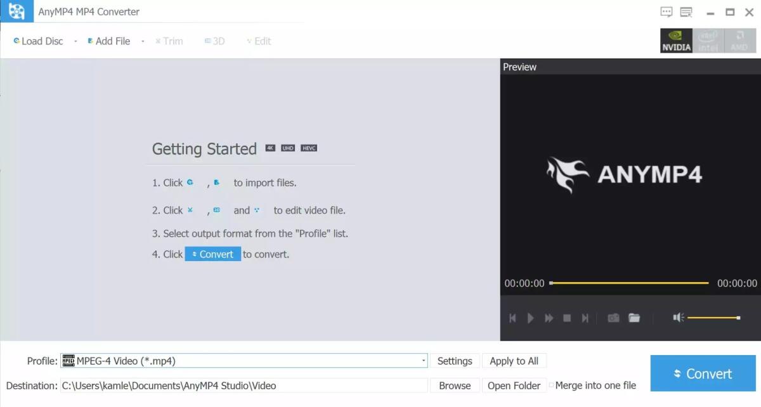Image resolution: width=761 pixels, height=407 pixels.
Task: Click the fast-forward icon in preview
Action: (548, 318)
